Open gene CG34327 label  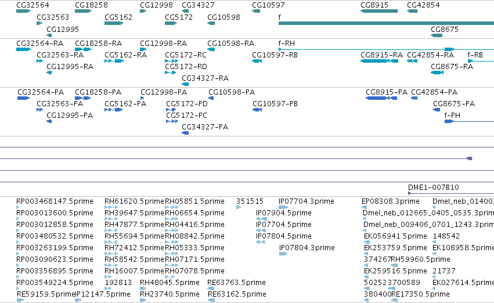198,5
